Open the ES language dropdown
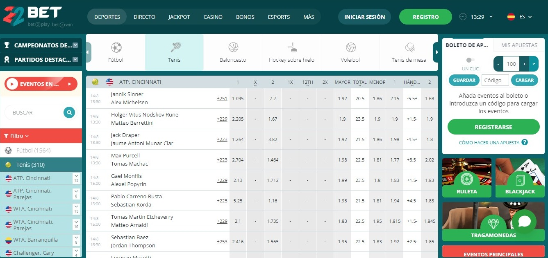This screenshot has height=258, width=548. (520, 17)
